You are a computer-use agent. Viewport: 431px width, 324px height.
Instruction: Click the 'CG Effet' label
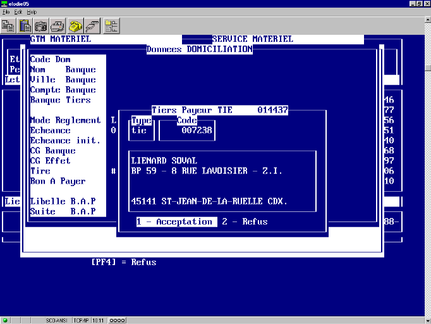point(50,161)
